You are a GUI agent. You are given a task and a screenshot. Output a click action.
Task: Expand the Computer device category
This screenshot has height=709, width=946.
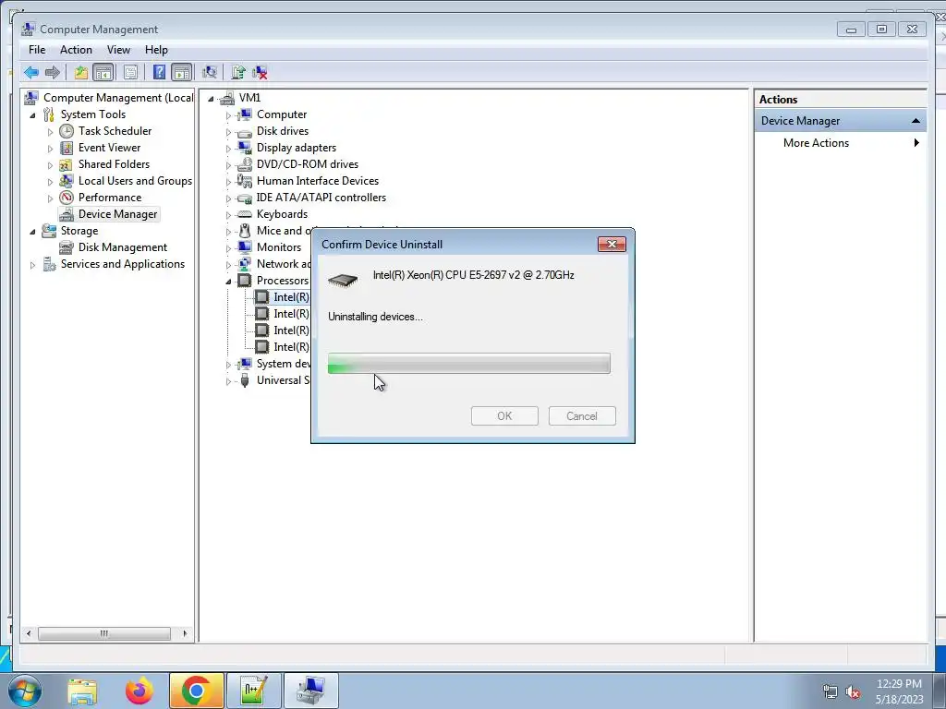click(229, 114)
